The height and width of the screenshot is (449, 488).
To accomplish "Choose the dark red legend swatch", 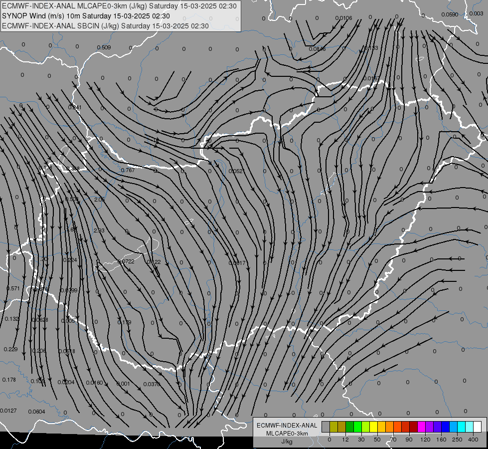I will (x=413, y=427).
